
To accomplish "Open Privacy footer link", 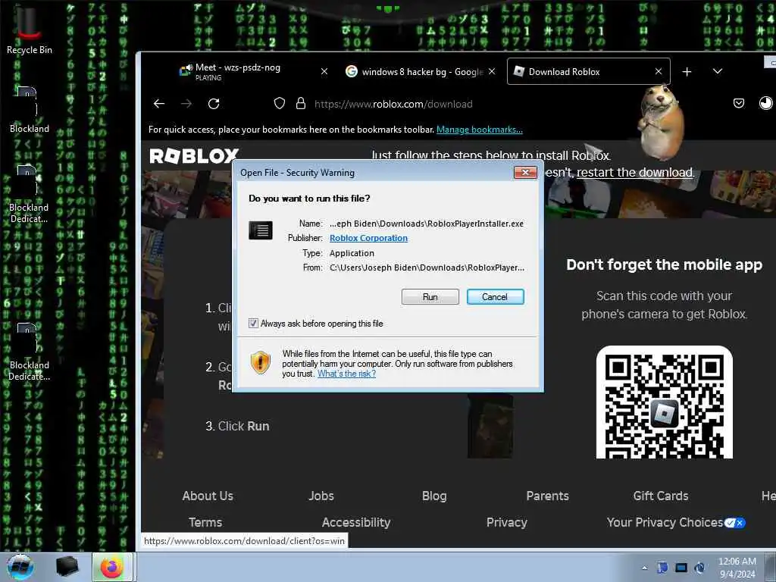I will click(x=507, y=523).
